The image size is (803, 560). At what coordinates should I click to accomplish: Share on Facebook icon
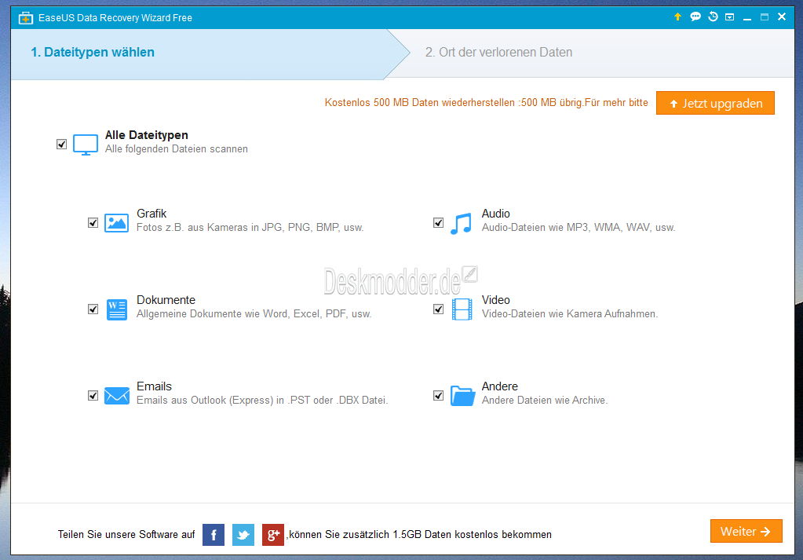coord(214,535)
